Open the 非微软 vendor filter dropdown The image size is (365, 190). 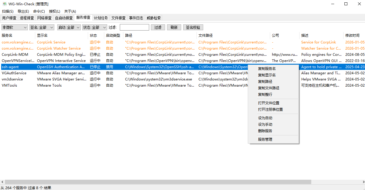pos(14,27)
